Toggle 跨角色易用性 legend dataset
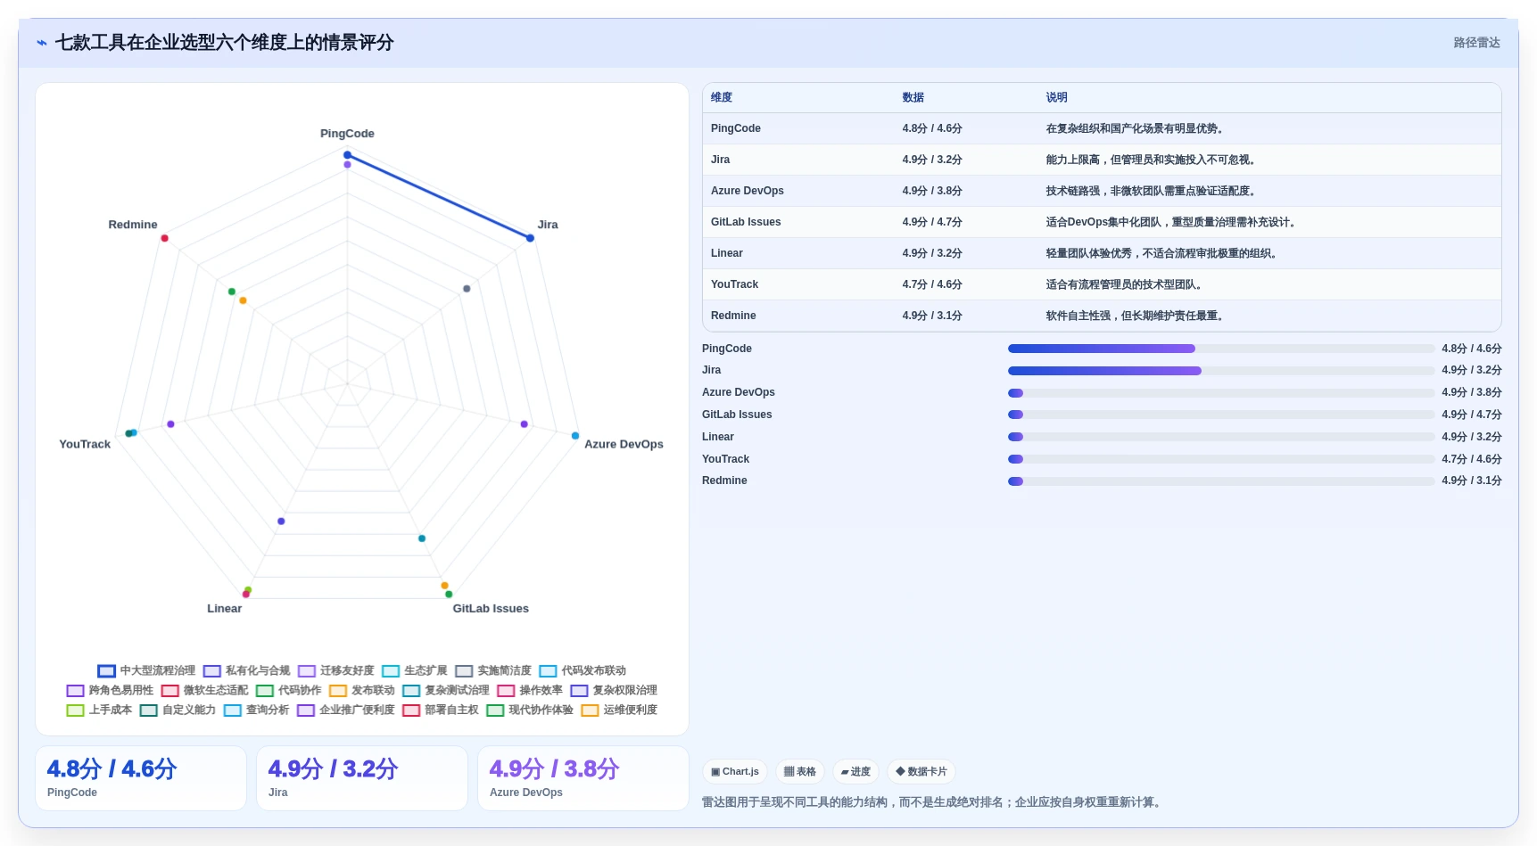This screenshot has height=846, width=1537. (110, 690)
